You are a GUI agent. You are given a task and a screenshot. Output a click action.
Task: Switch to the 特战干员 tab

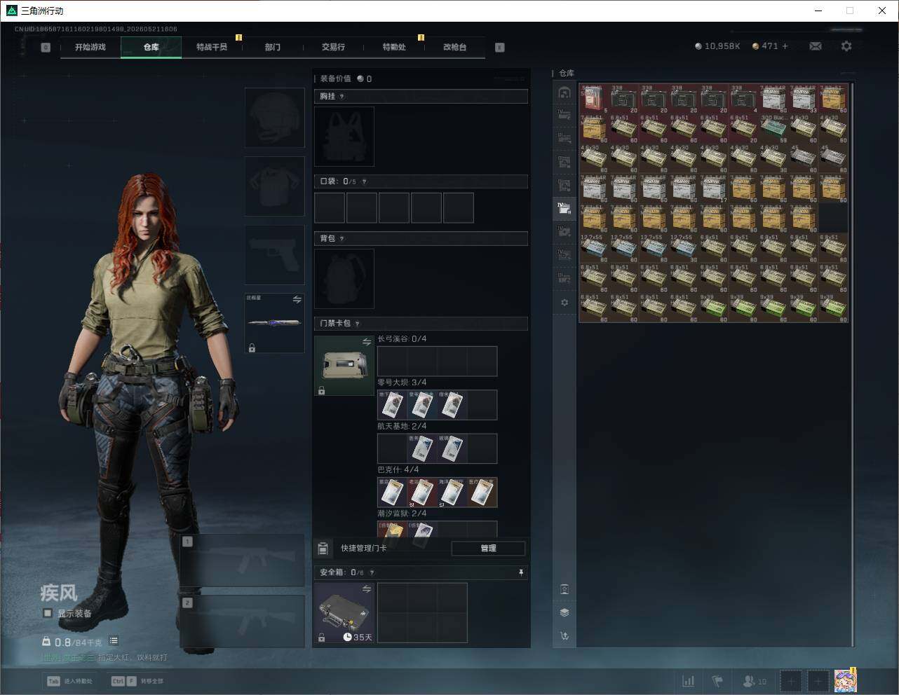[212, 47]
